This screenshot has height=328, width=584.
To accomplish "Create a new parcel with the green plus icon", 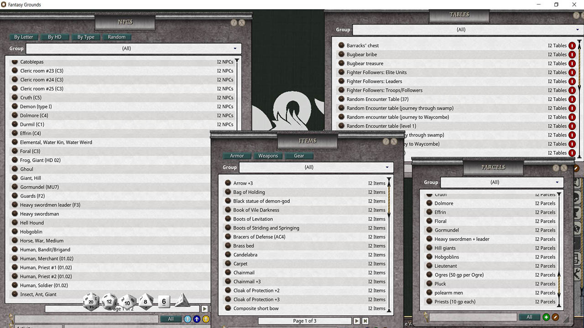I will 546,317.
